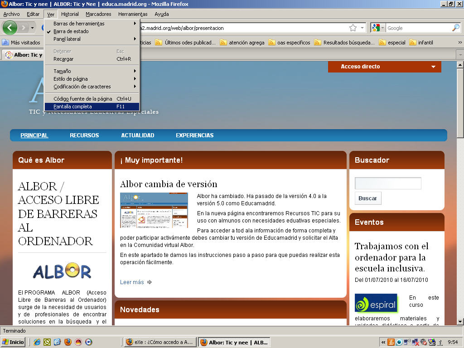Viewport: 464px width, 348px height.
Task: Click the bookmark star in the address bar
Action: click(x=353, y=28)
